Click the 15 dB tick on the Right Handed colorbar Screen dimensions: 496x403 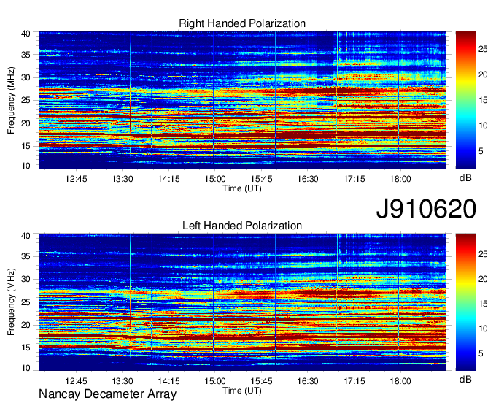click(x=483, y=100)
